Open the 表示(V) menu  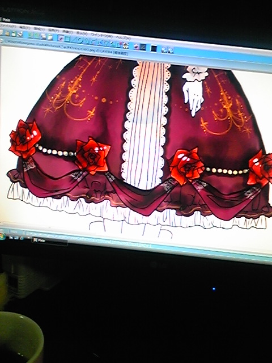[82, 33]
